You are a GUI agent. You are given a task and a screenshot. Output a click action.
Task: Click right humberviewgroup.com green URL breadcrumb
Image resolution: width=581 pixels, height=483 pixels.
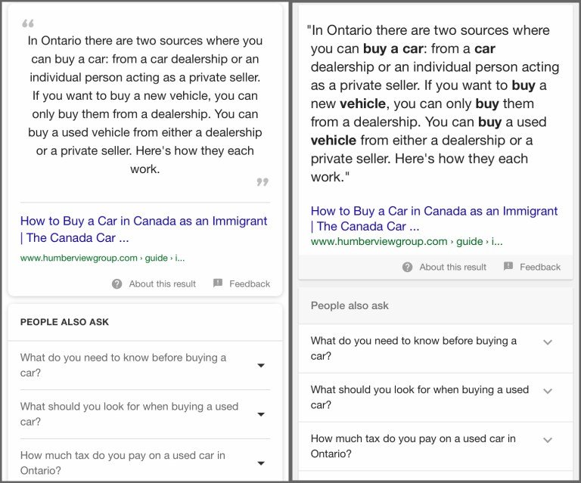click(405, 242)
